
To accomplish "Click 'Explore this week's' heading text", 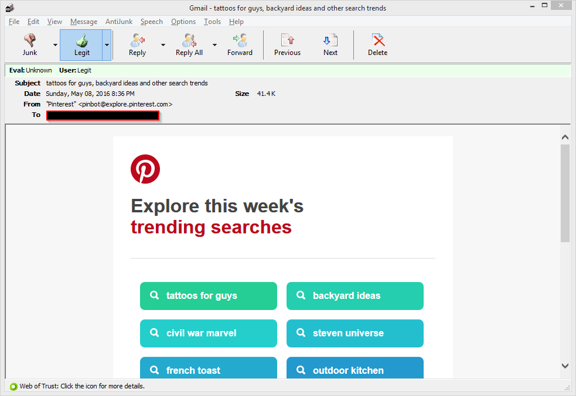I will [x=217, y=206].
